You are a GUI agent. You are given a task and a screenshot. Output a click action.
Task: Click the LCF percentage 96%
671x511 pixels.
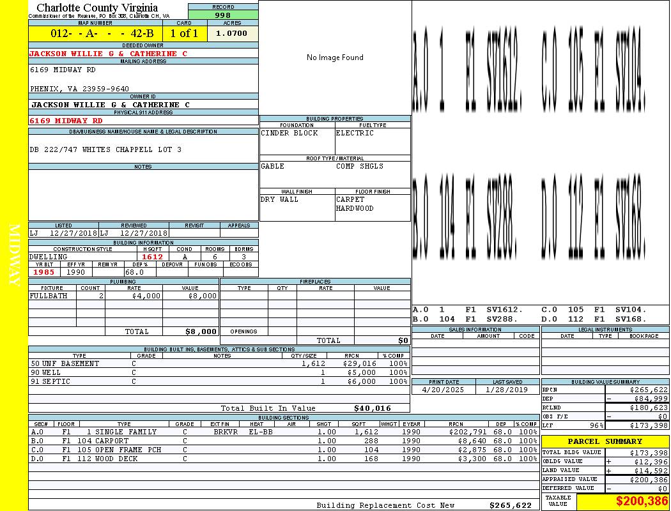tap(596, 426)
